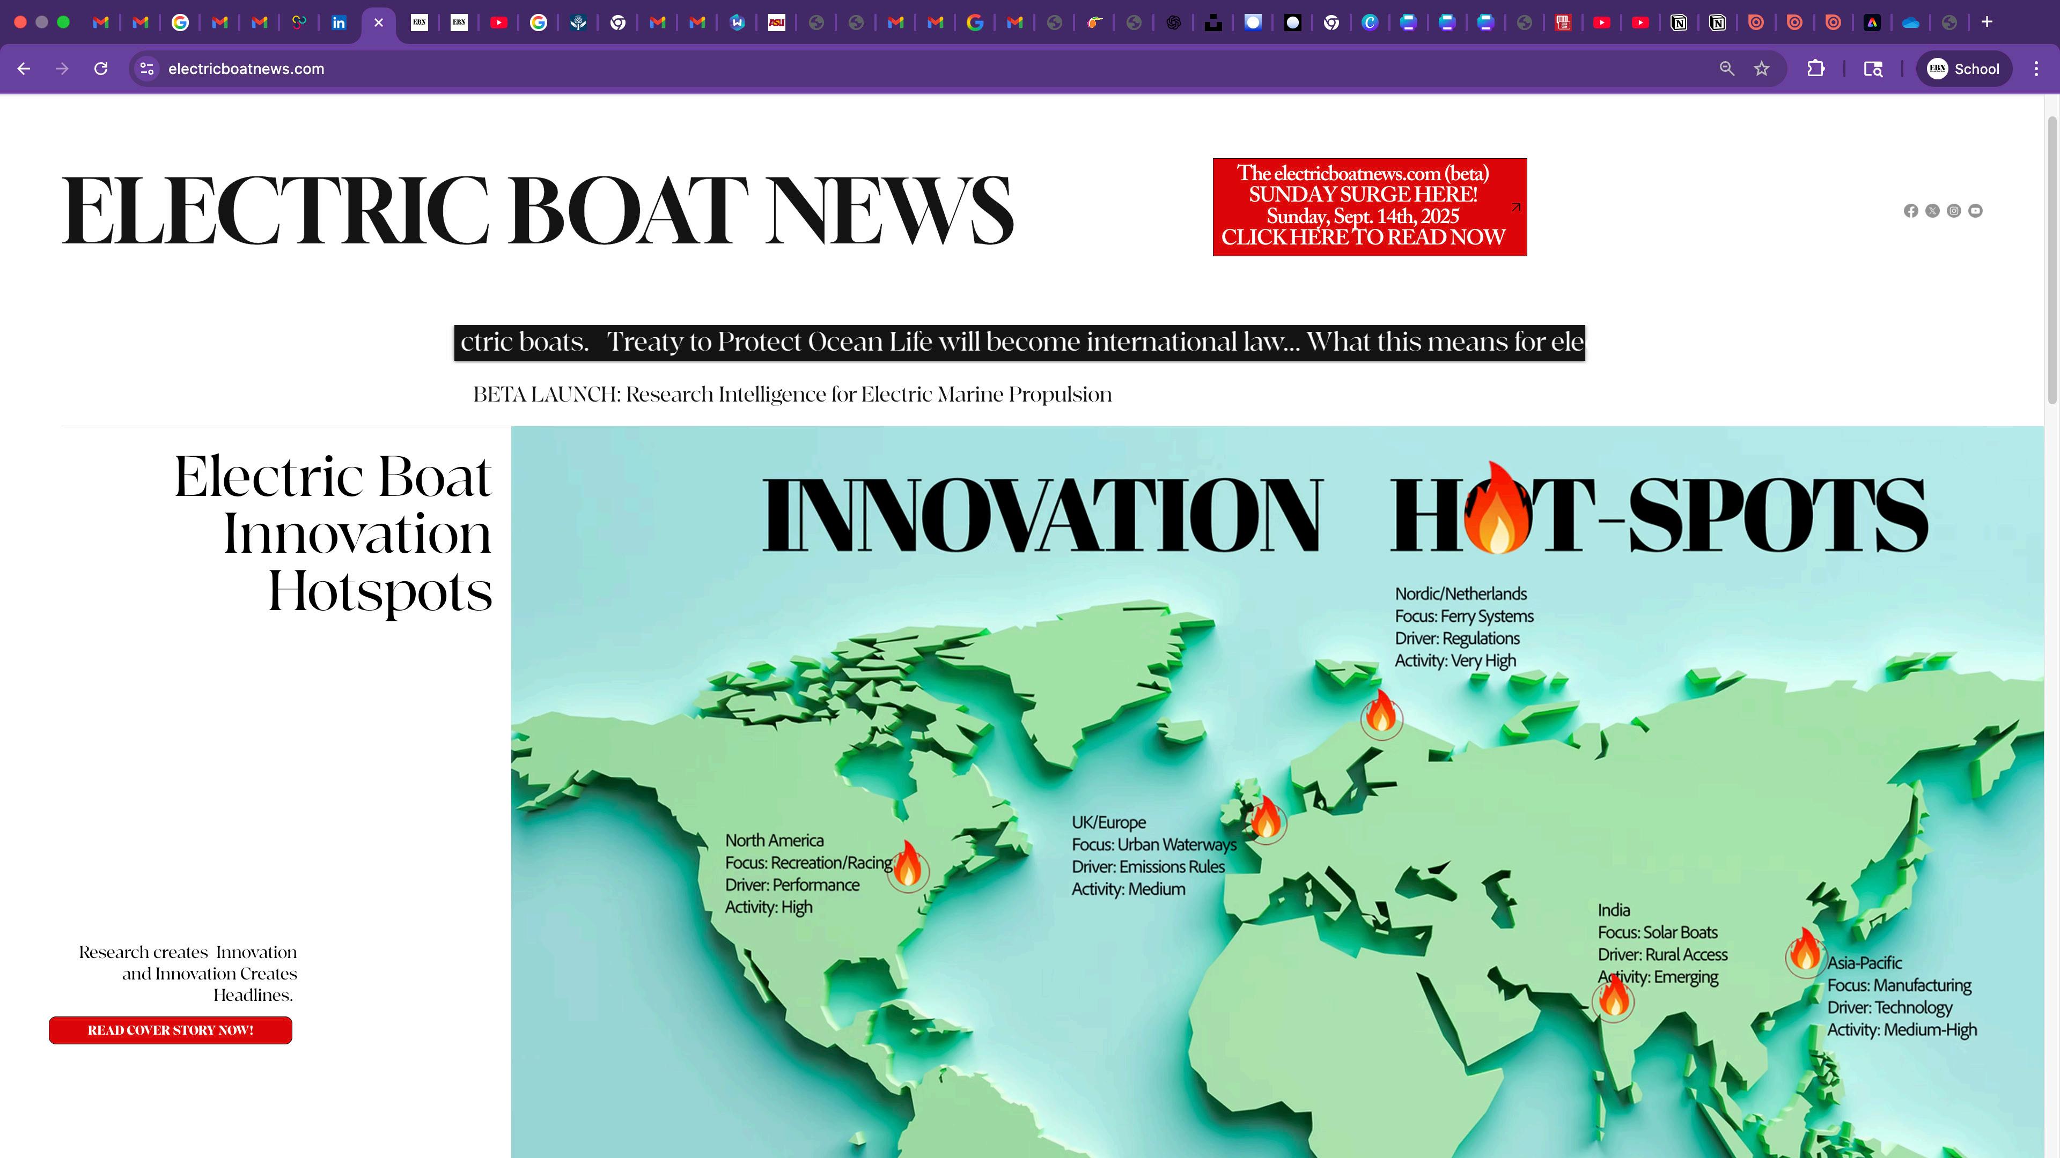Click READ COVER STORY NOW button
Viewport: 2060px width, 1158px height.
[171, 1030]
